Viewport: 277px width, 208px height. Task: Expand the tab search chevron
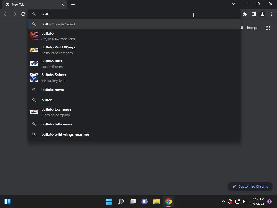click(233, 4)
